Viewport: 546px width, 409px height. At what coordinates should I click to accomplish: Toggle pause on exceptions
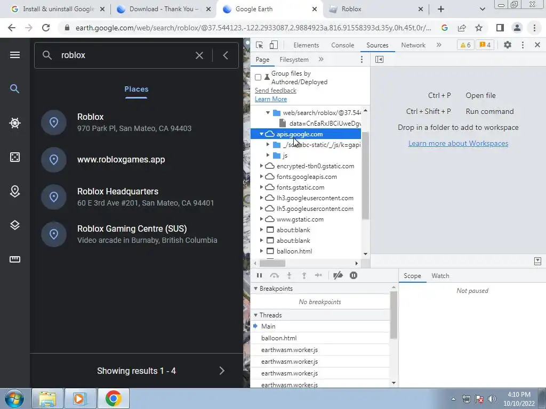pyautogui.click(x=354, y=275)
